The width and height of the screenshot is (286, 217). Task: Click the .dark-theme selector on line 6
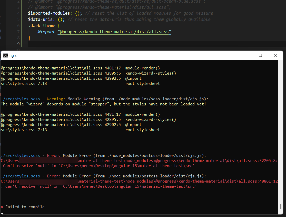[42, 25]
